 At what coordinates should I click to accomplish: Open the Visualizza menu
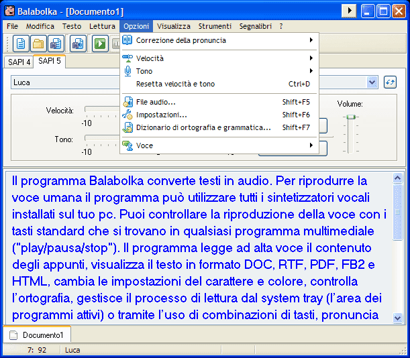click(174, 26)
